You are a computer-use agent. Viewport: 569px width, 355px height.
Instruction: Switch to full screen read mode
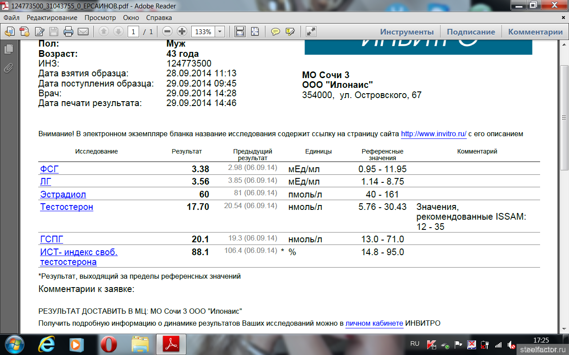coord(311,32)
